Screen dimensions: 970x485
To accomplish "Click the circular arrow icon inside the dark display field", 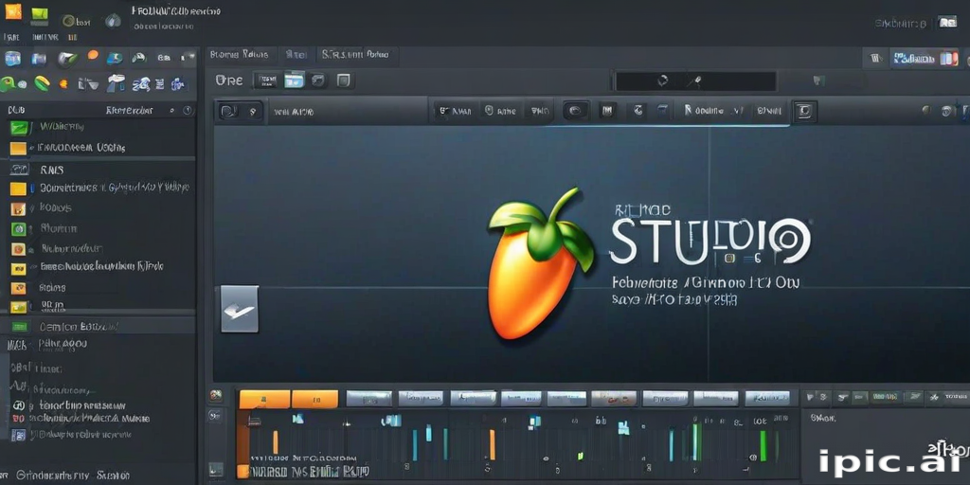I will 663,81.
